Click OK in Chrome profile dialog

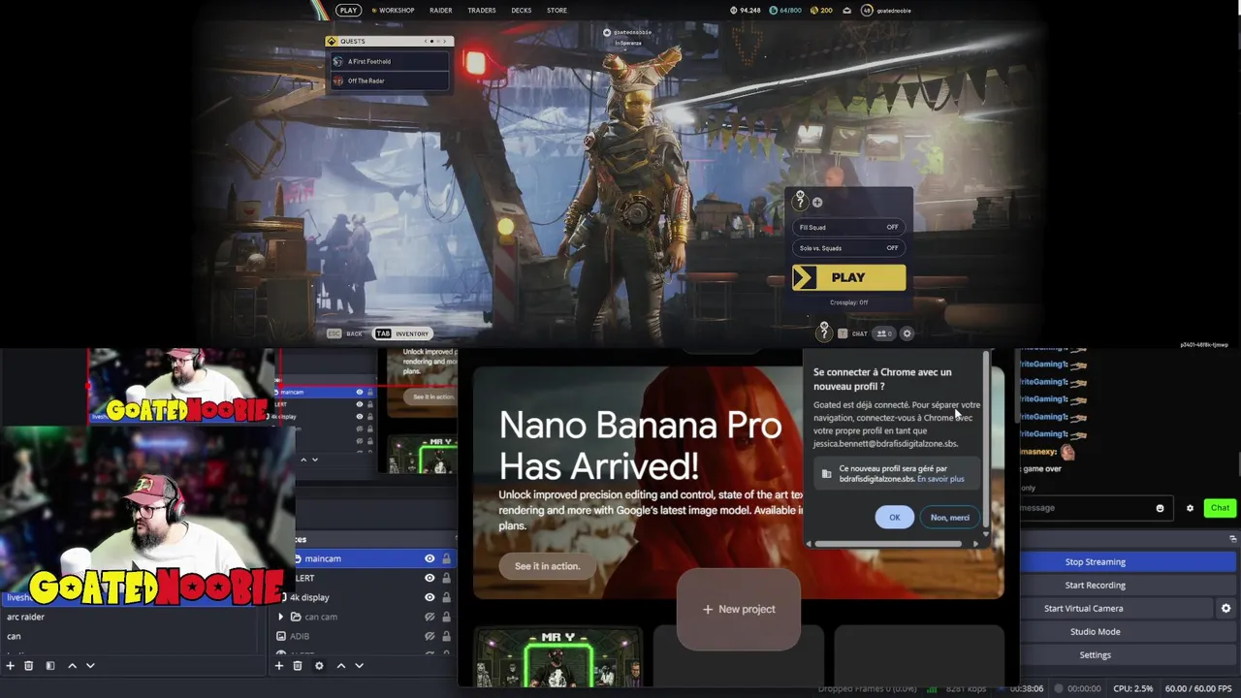pyautogui.click(x=894, y=518)
